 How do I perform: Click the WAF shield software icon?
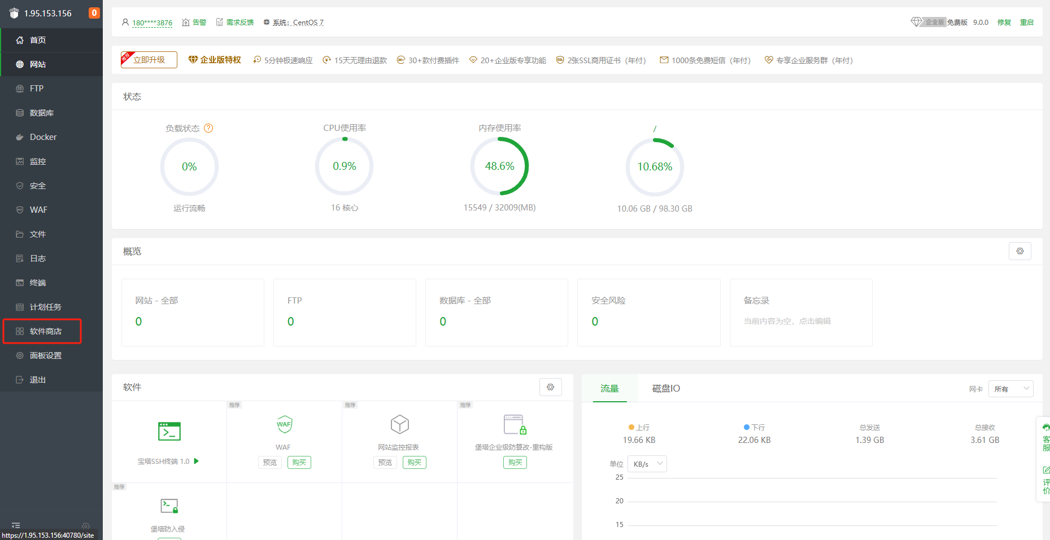pos(284,424)
